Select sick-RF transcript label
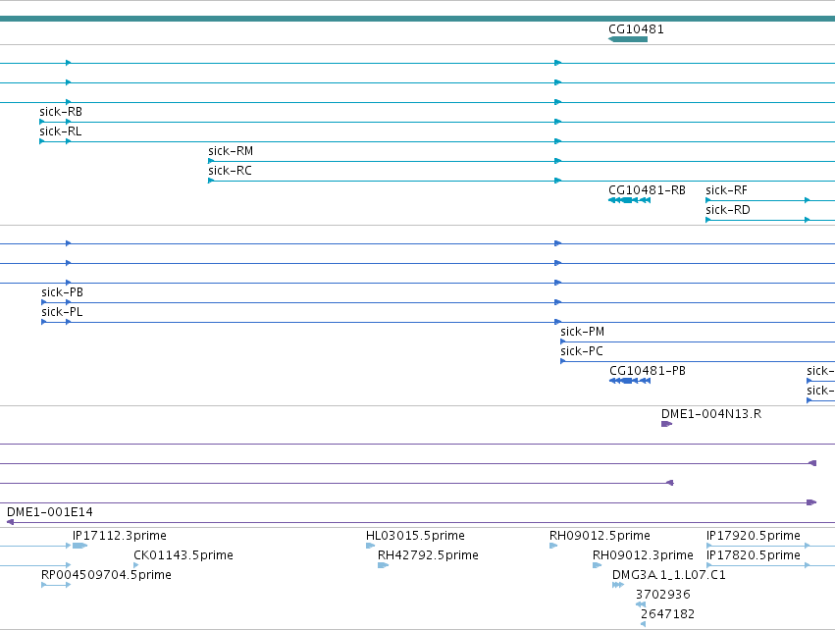The height and width of the screenshot is (630, 835). click(x=726, y=190)
